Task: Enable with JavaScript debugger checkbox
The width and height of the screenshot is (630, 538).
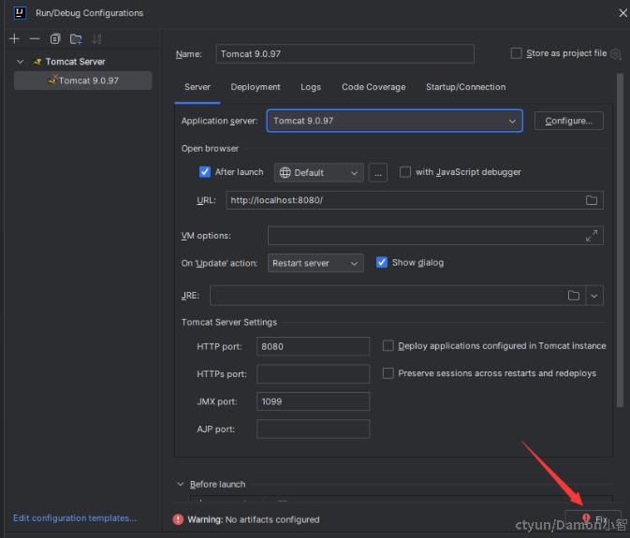Action: 405,172
